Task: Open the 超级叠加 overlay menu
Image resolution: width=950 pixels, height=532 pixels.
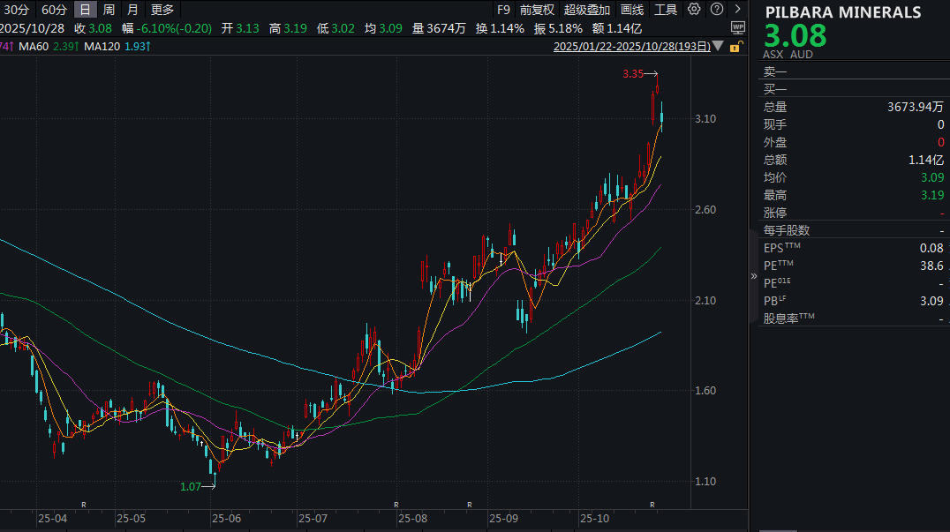Action: 587,10
